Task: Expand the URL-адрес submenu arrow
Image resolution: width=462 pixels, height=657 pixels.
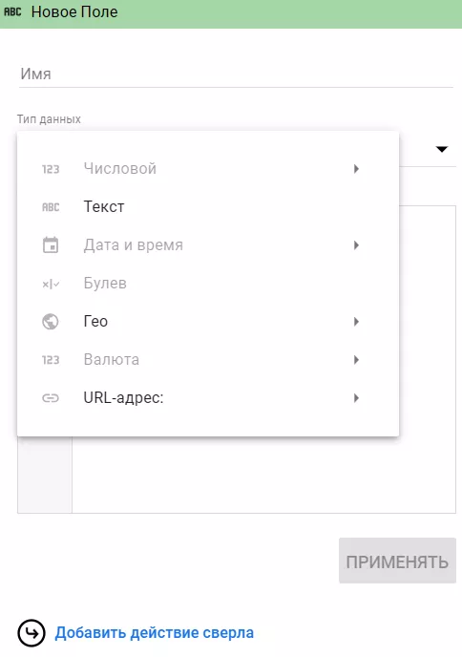Action: [x=356, y=398]
